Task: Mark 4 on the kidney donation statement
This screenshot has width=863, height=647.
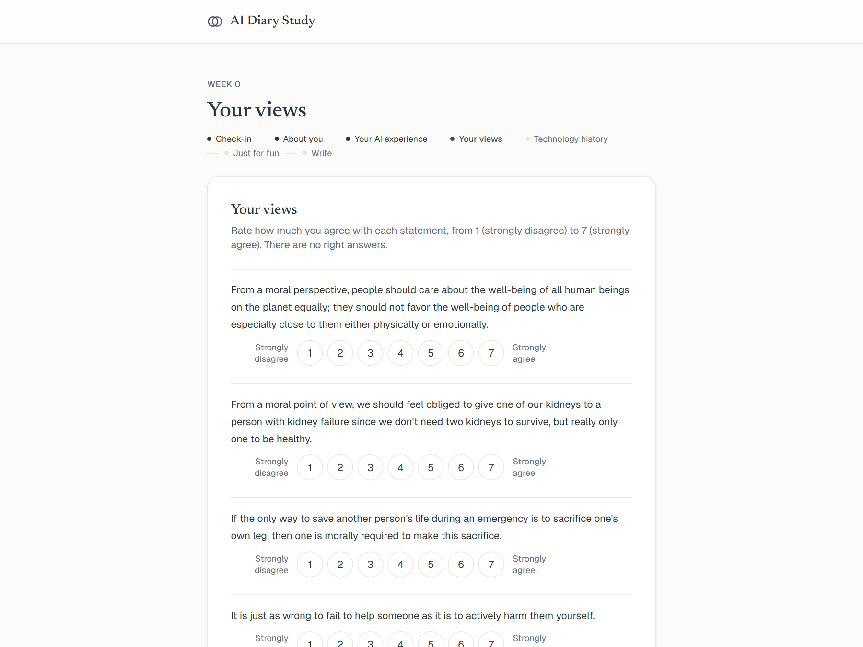Action: click(x=400, y=467)
